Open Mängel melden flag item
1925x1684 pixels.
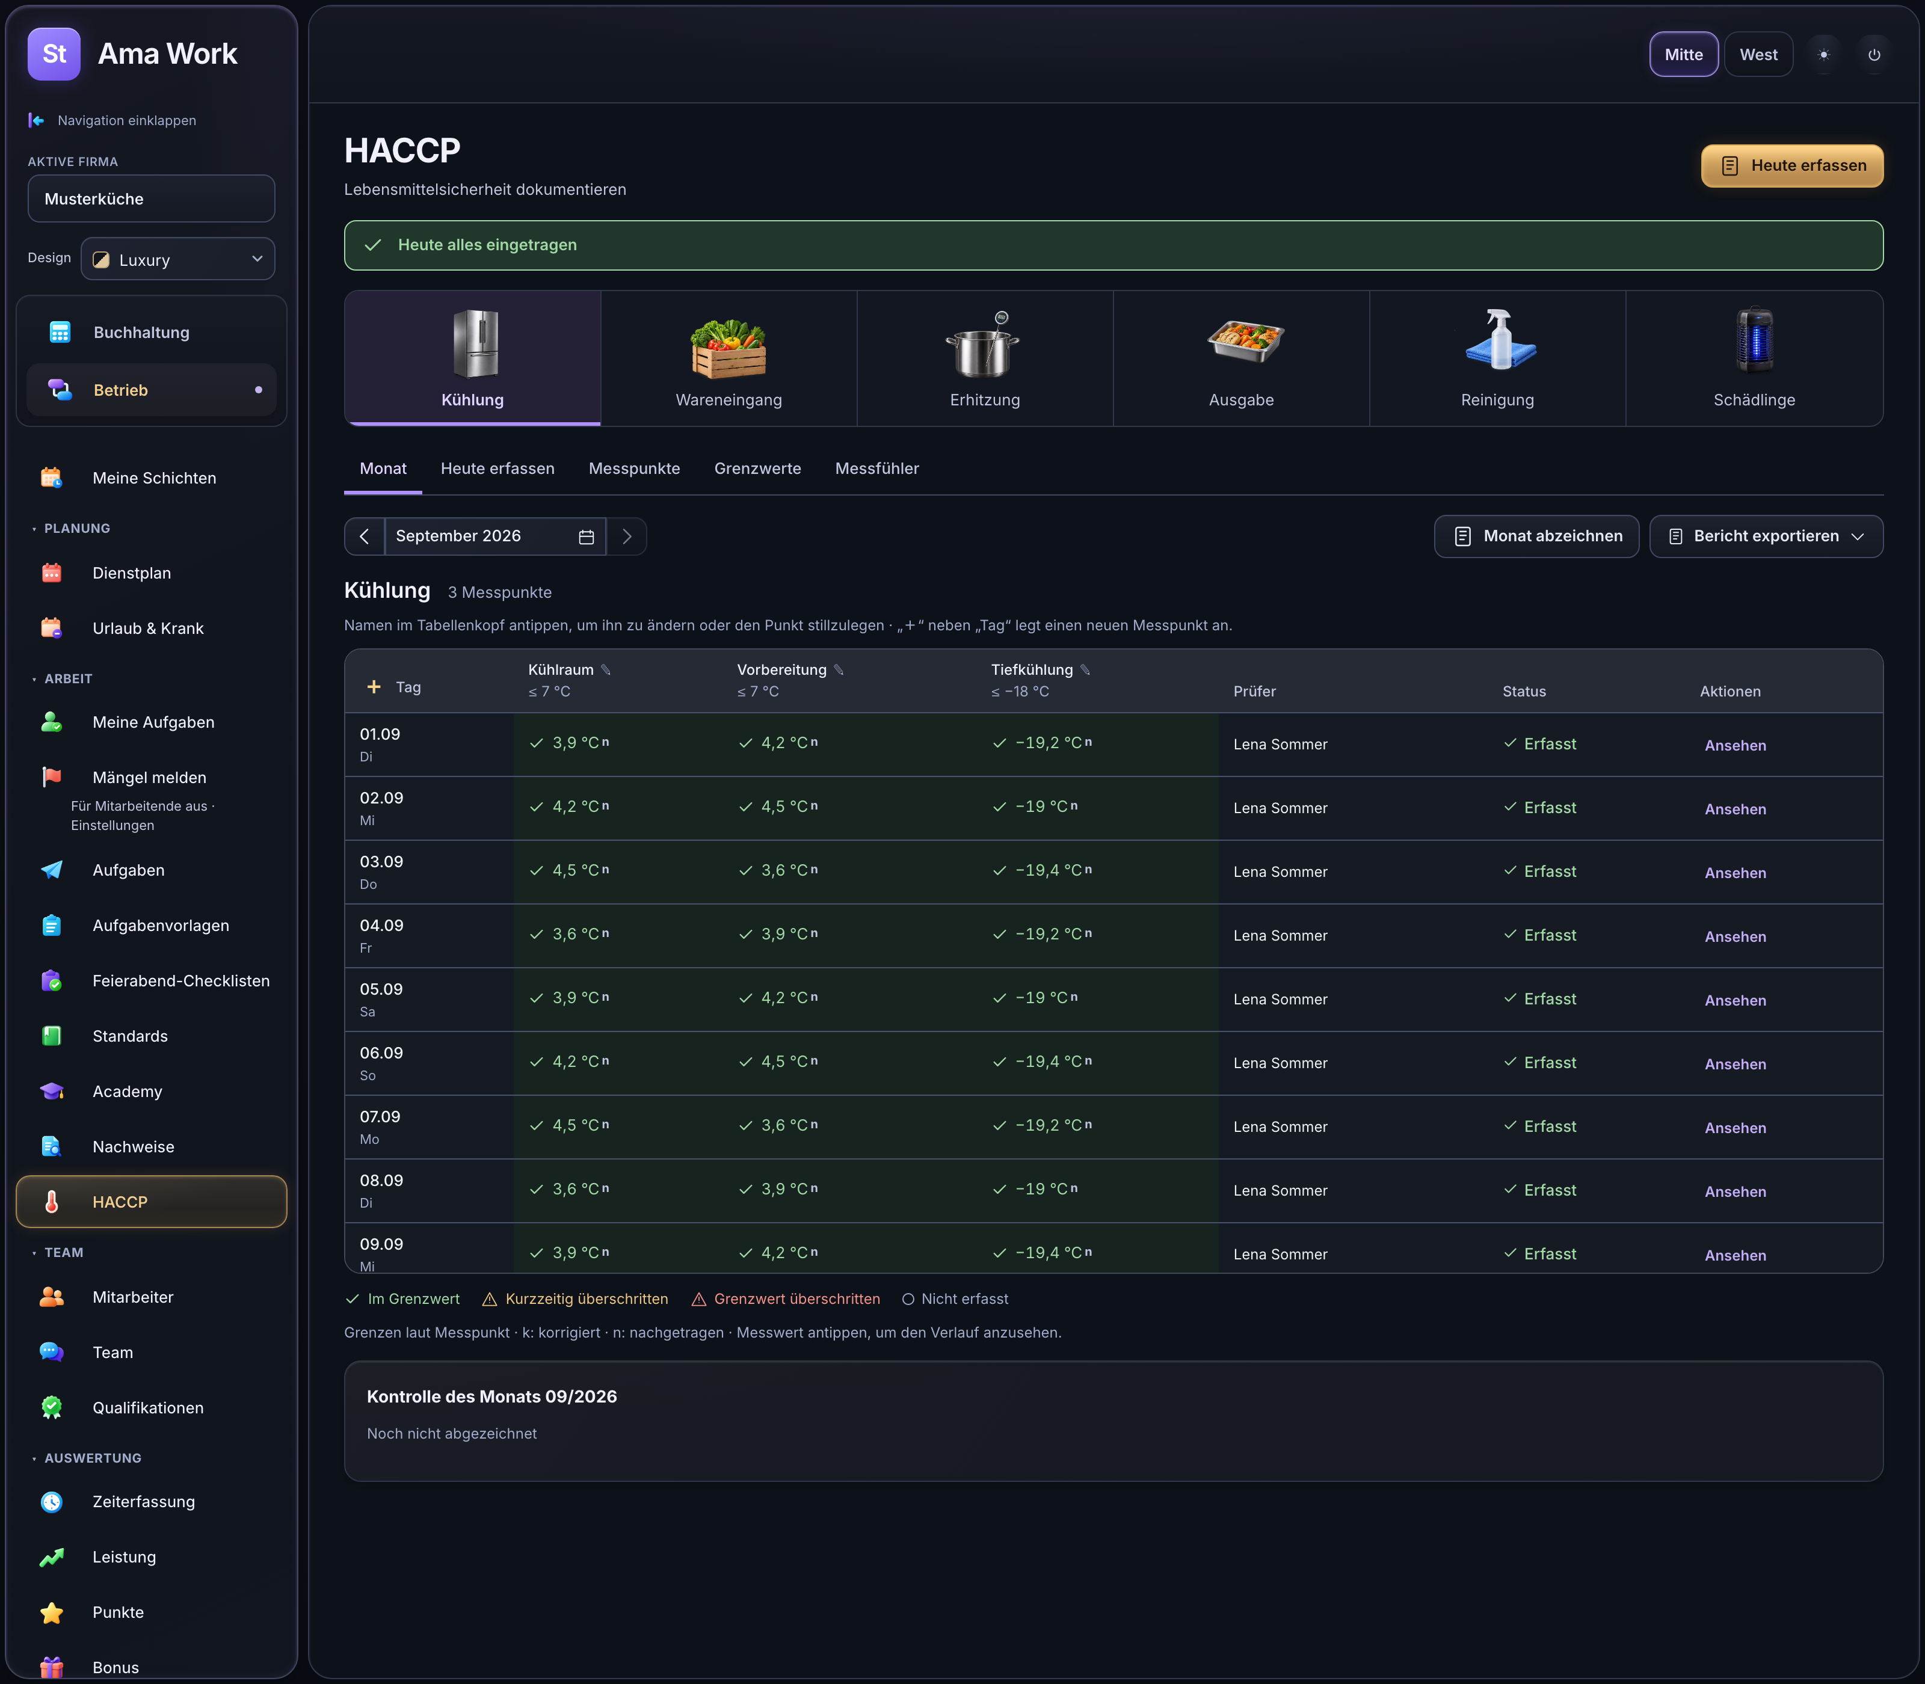152,777
